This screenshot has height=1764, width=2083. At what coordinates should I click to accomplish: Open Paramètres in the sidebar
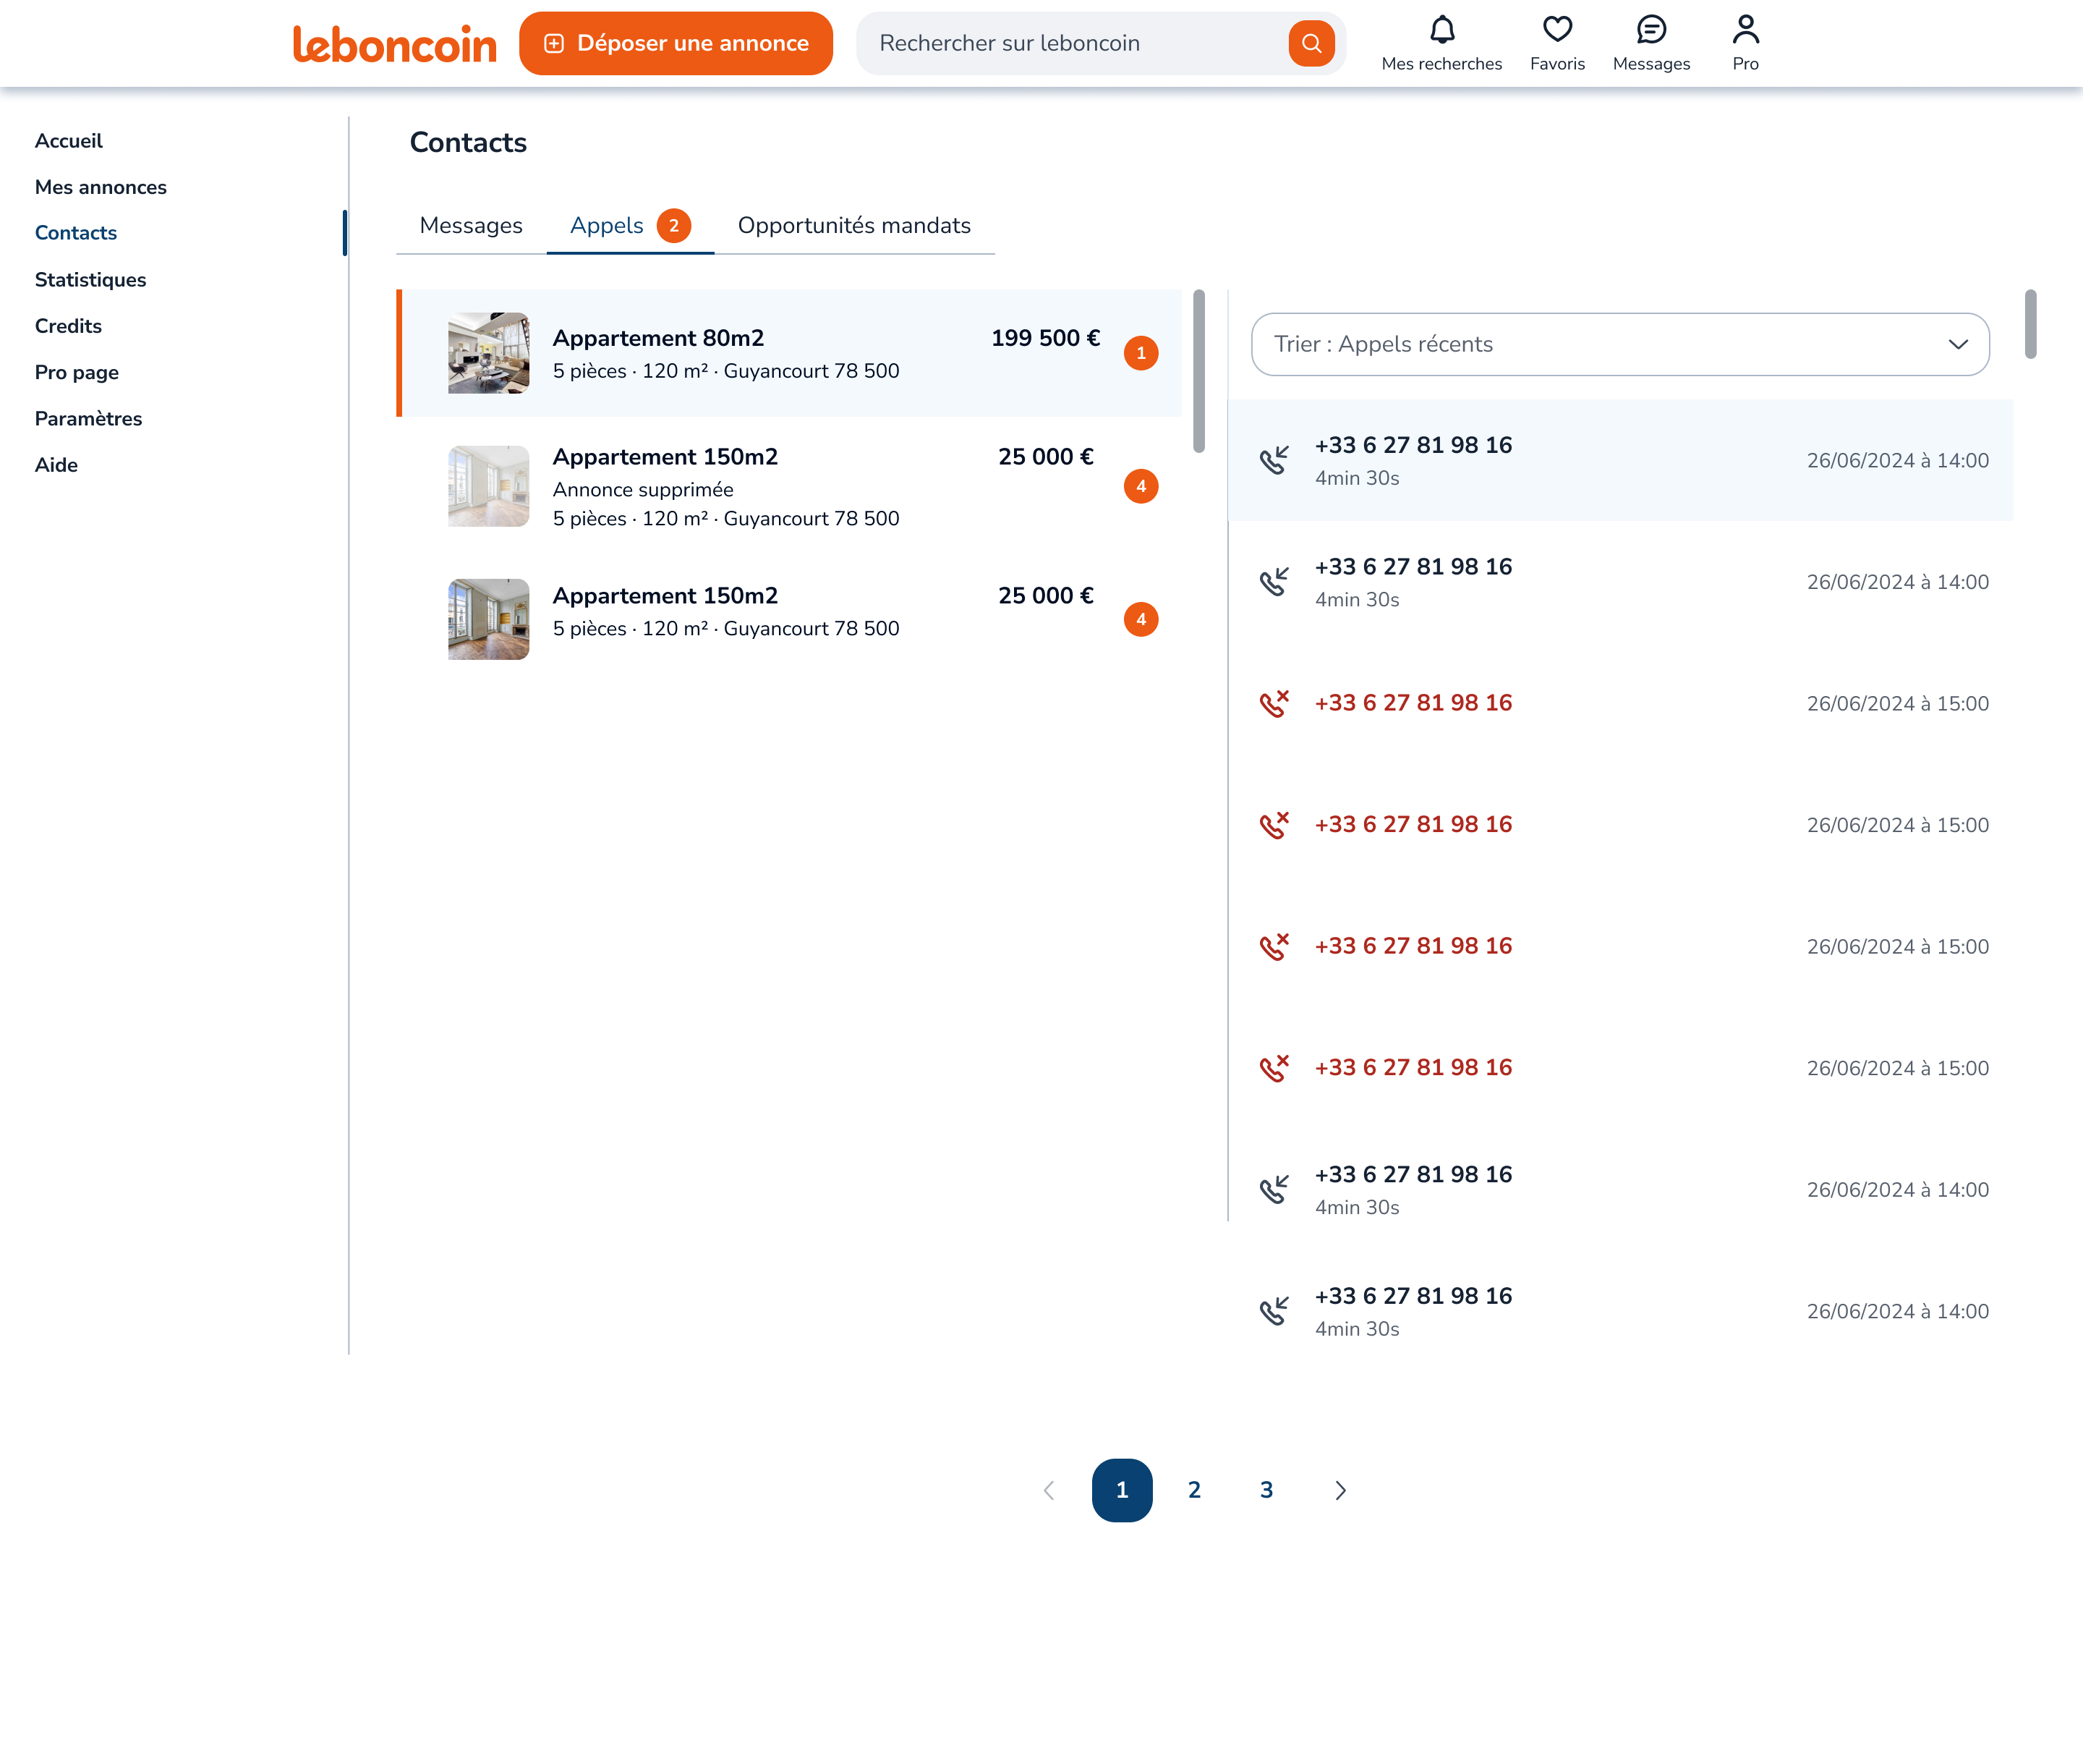88,419
